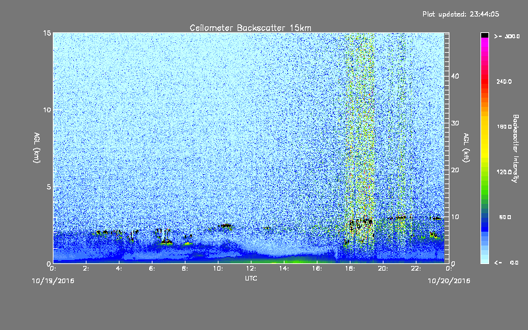Select the '<= 0.0' colorbar value
Viewport: 528px width, 330px height.
coord(507,263)
